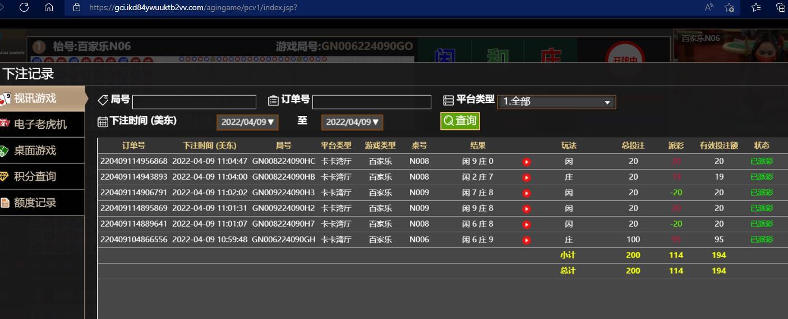Click the browser refresh icon
Viewport: 788px width, 319px height.
pos(24,7)
